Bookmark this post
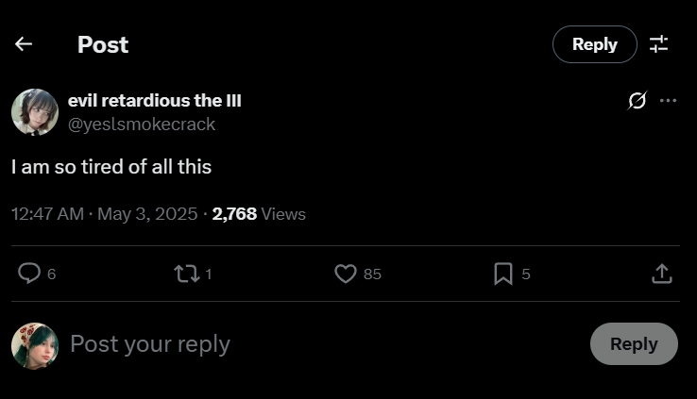This screenshot has height=399, width=697. [503, 274]
